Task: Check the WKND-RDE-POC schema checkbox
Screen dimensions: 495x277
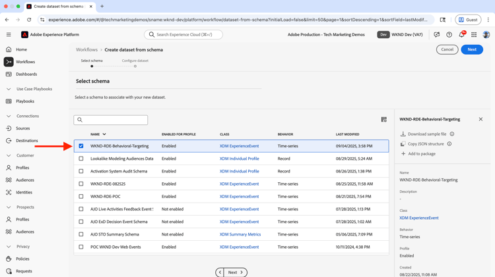Action: pos(81,197)
